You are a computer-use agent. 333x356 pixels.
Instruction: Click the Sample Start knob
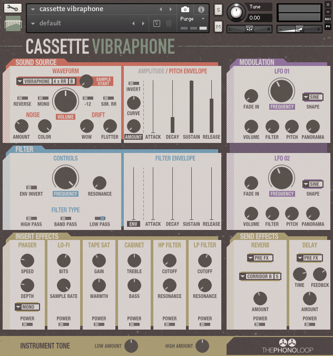coord(86,81)
